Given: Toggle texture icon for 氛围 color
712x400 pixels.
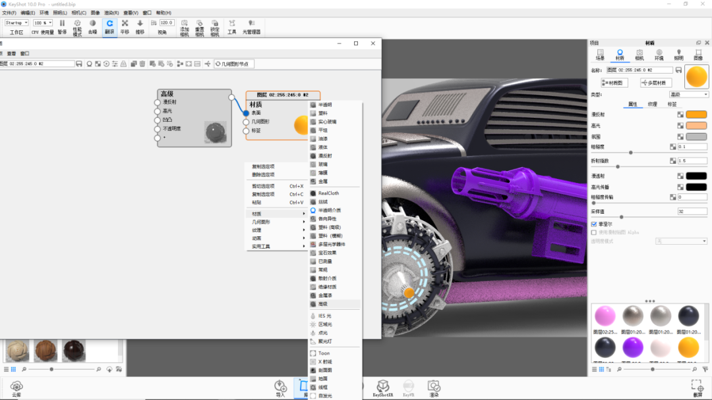Looking at the screenshot, I should pyautogui.click(x=680, y=136).
